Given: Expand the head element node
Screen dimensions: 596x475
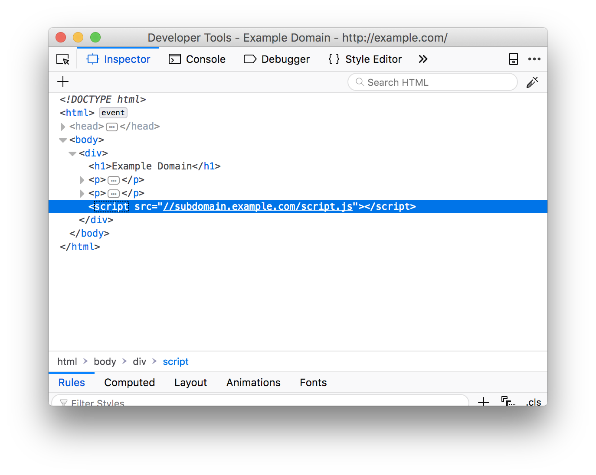Looking at the screenshot, I should click(63, 127).
